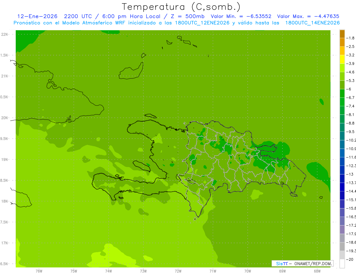Viewport: 356px width, 275px height.
Task: Click the longitude axis label '68W'
Action: click(x=317, y=271)
